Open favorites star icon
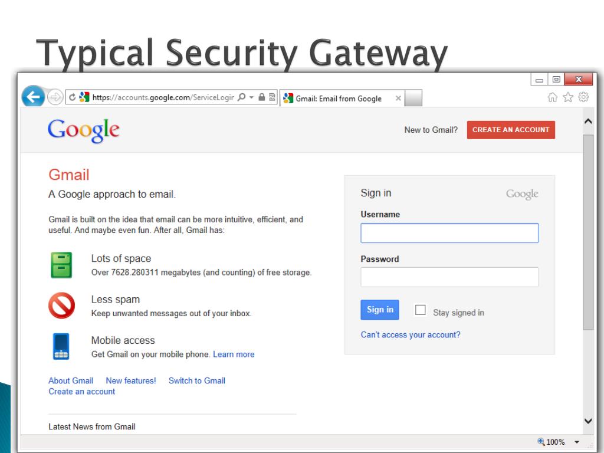The width and height of the screenshot is (604, 453). tap(568, 97)
